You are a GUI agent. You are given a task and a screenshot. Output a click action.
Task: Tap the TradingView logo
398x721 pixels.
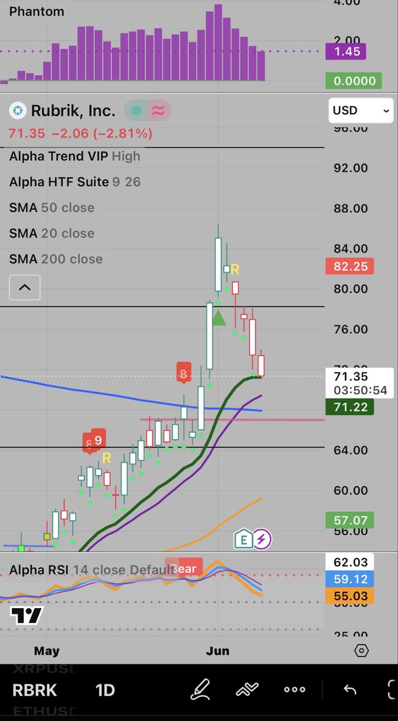pyautogui.click(x=26, y=616)
